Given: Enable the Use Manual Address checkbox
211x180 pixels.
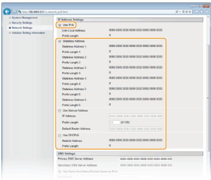Looking at the screenshot, I should (60, 111).
